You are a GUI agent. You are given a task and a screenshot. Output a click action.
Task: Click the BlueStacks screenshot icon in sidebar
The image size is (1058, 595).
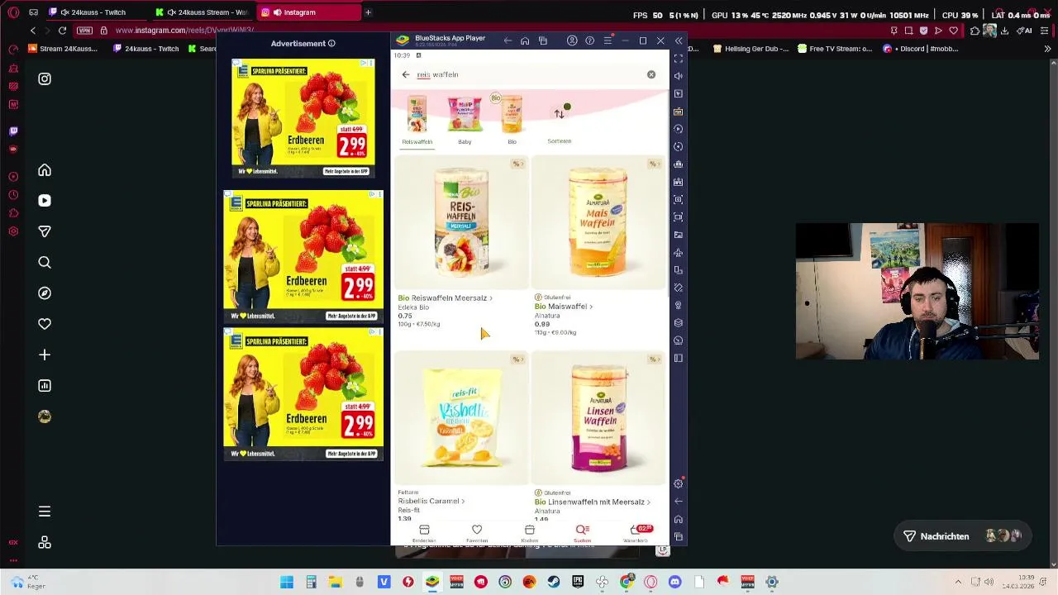(679, 199)
